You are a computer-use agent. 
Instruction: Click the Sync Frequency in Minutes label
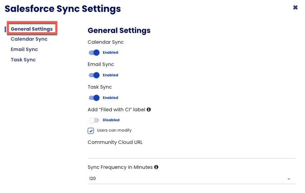(120, 167)
